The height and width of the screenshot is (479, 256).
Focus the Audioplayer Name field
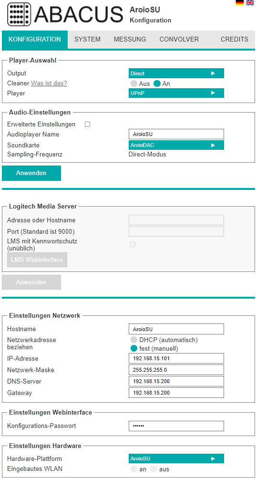176,134
